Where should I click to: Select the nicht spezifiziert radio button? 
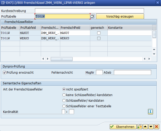[64, 89]
